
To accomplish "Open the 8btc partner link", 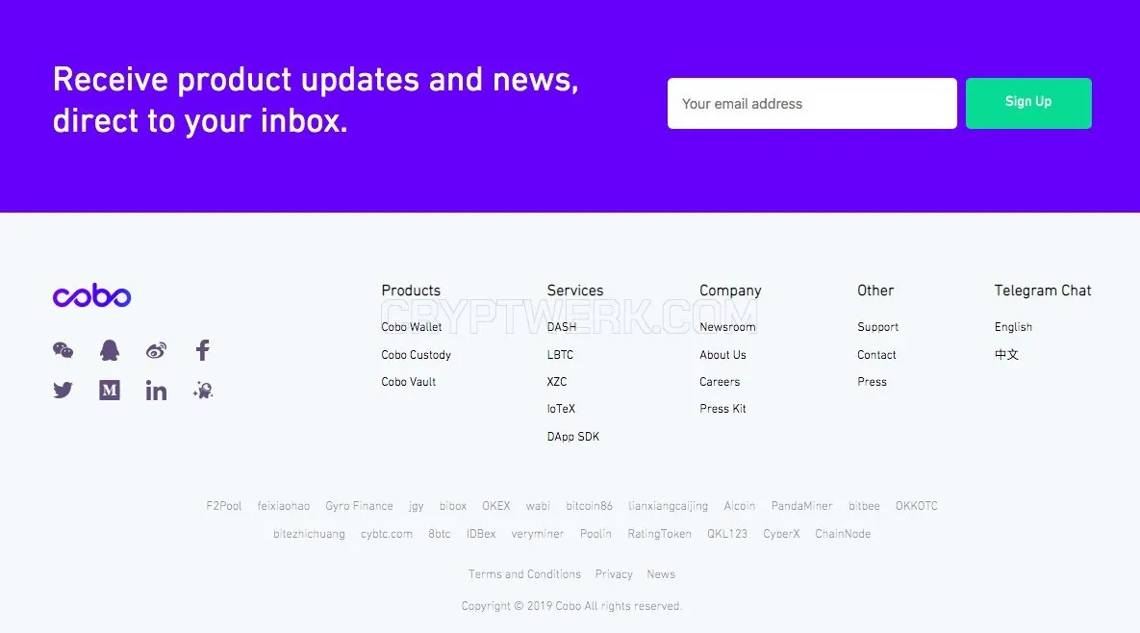I will pyautogui.click(x=439, y=534).
